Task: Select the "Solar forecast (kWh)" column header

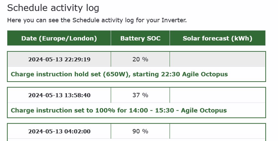Action: (217, 38)
